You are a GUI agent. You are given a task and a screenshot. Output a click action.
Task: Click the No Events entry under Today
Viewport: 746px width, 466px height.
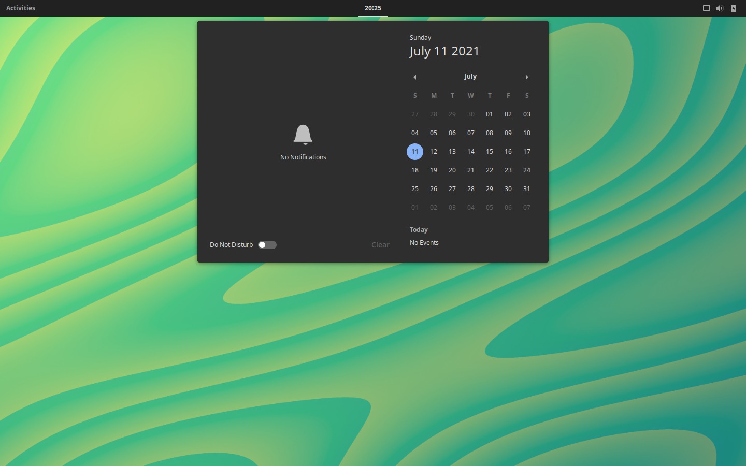[424, 243]
